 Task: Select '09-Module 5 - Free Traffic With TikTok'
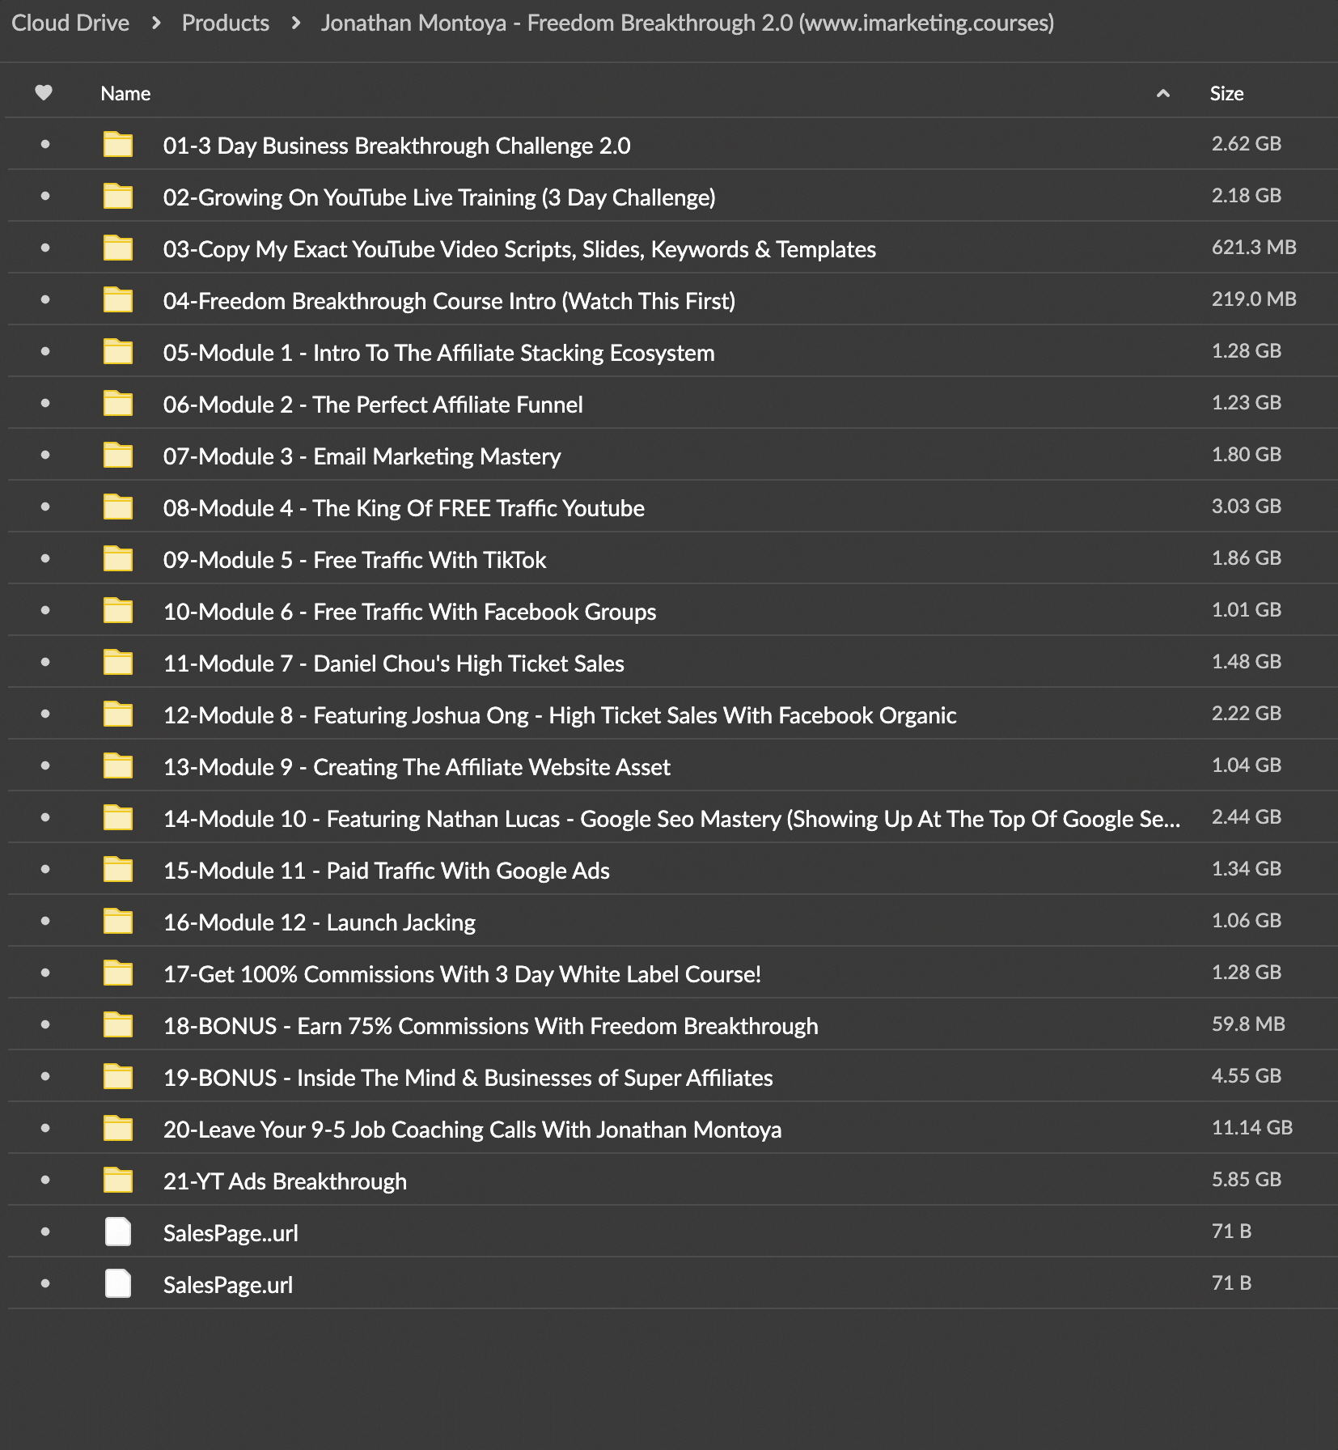point(354,560)
